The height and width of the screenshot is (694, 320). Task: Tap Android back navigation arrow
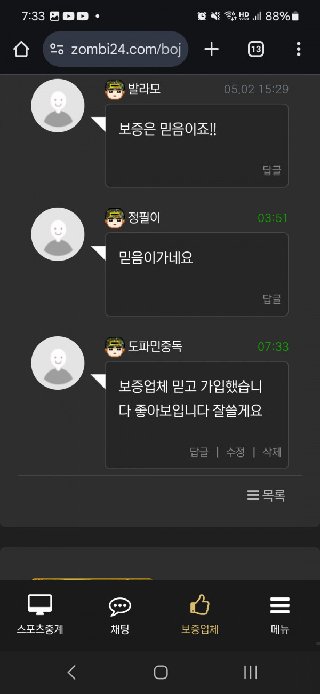pos(72,672)
